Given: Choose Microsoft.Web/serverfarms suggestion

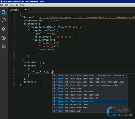Looking at the screenshot, I should pos(90,108).
